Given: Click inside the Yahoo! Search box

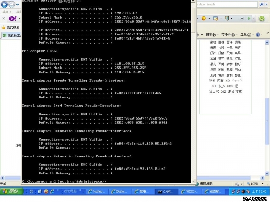Looking at the screenshot, I should [227, 5].
